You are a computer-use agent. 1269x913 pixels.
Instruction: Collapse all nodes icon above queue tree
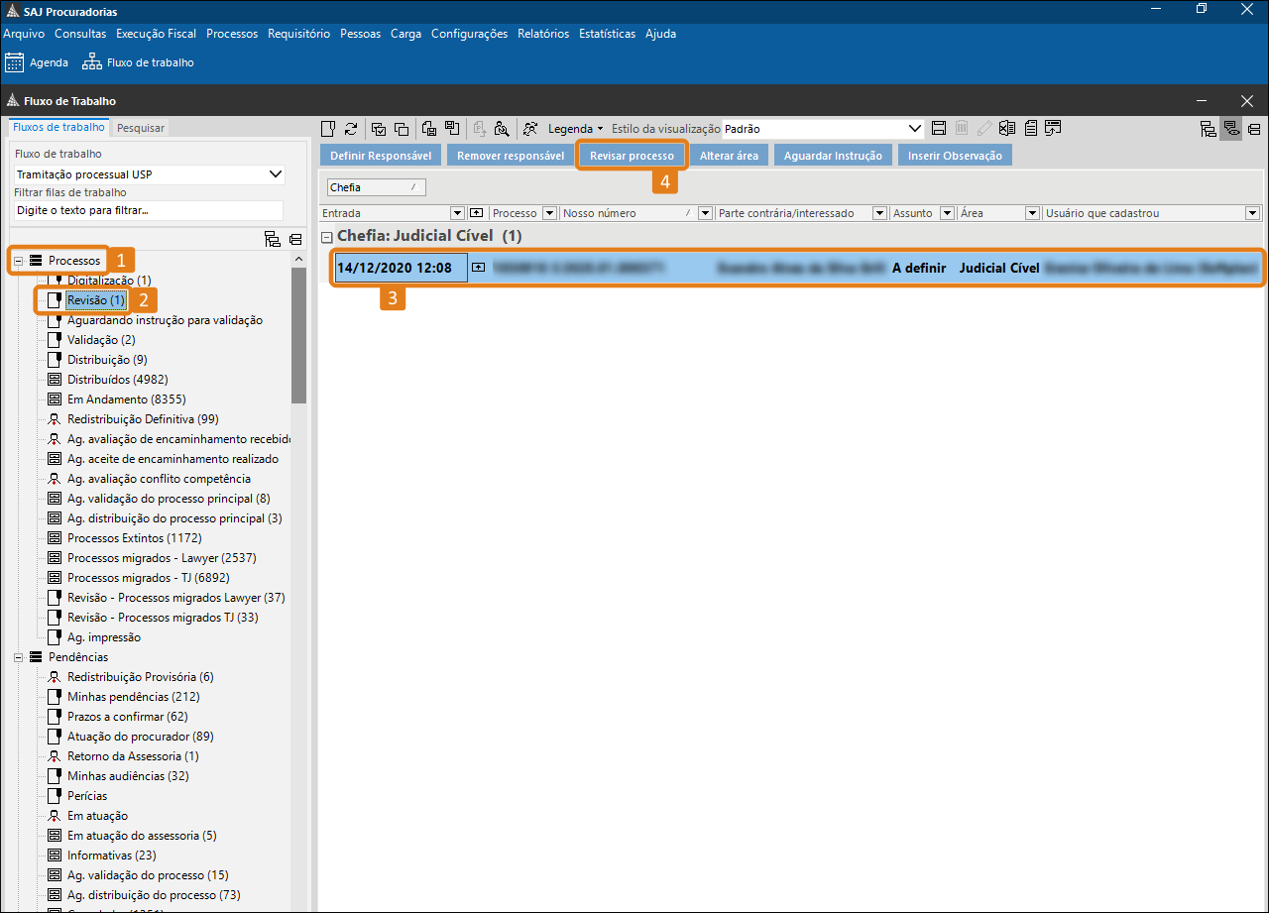[x=294, y=239]
